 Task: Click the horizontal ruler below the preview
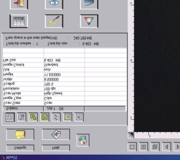(x=157, y=135)
